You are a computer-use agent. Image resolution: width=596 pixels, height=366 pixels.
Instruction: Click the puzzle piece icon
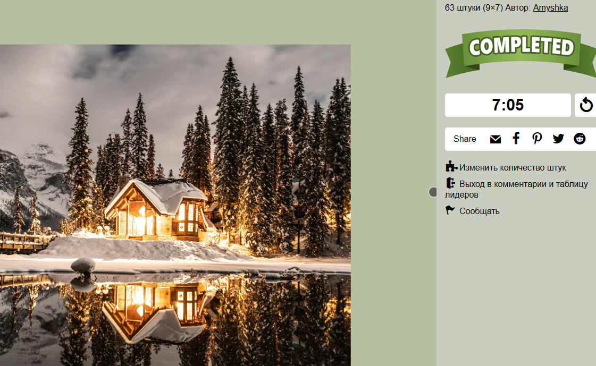click(451, 166)
